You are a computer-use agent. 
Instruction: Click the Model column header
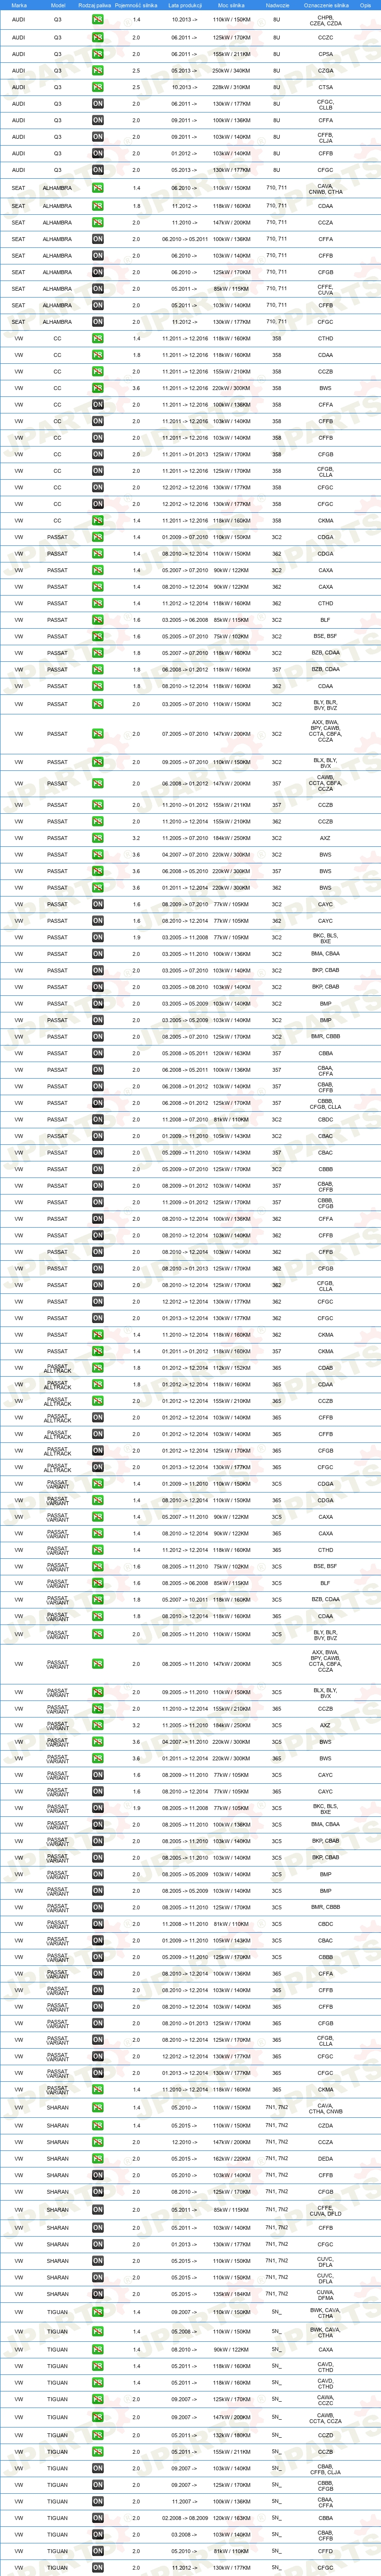pos(57,5)
